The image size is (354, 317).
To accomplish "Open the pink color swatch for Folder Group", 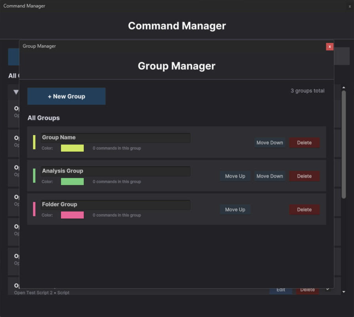I will (72, 215).
